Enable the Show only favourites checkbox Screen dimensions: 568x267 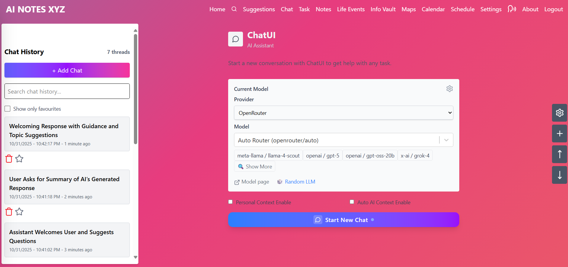click(7, 109)
